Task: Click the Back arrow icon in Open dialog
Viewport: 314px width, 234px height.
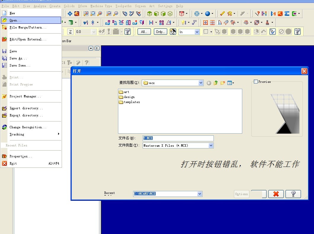Action: point(209,83)
